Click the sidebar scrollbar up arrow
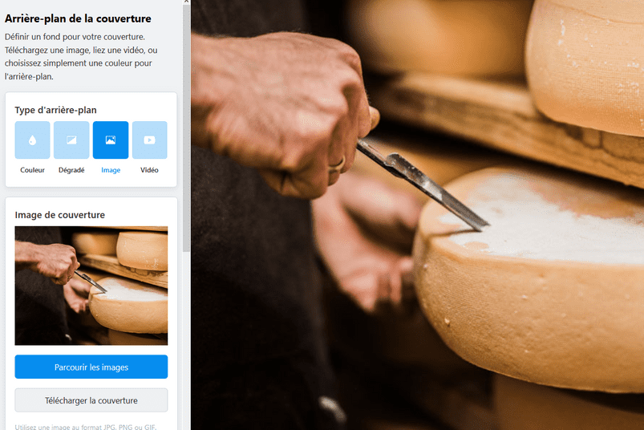The image size is (644, 430). coord(187,2)
